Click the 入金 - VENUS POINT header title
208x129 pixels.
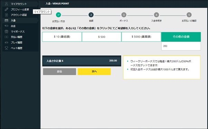(x=57, y=3)
